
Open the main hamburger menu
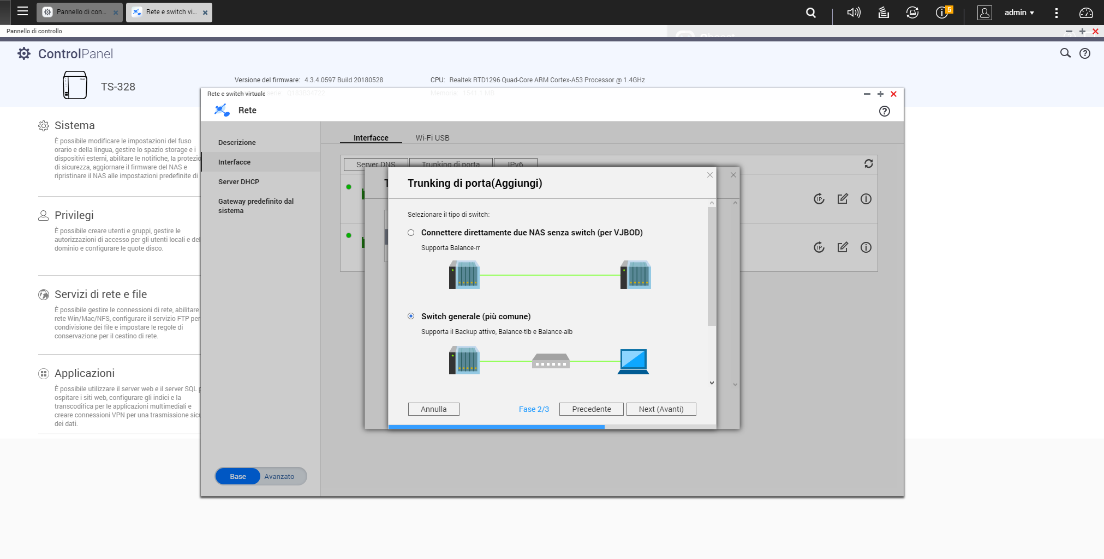22,11
